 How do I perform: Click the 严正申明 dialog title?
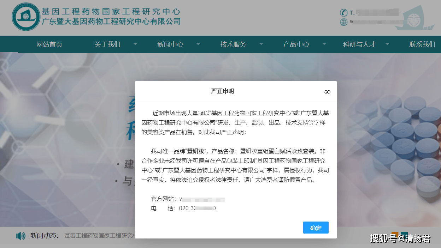tap(223, 91)
